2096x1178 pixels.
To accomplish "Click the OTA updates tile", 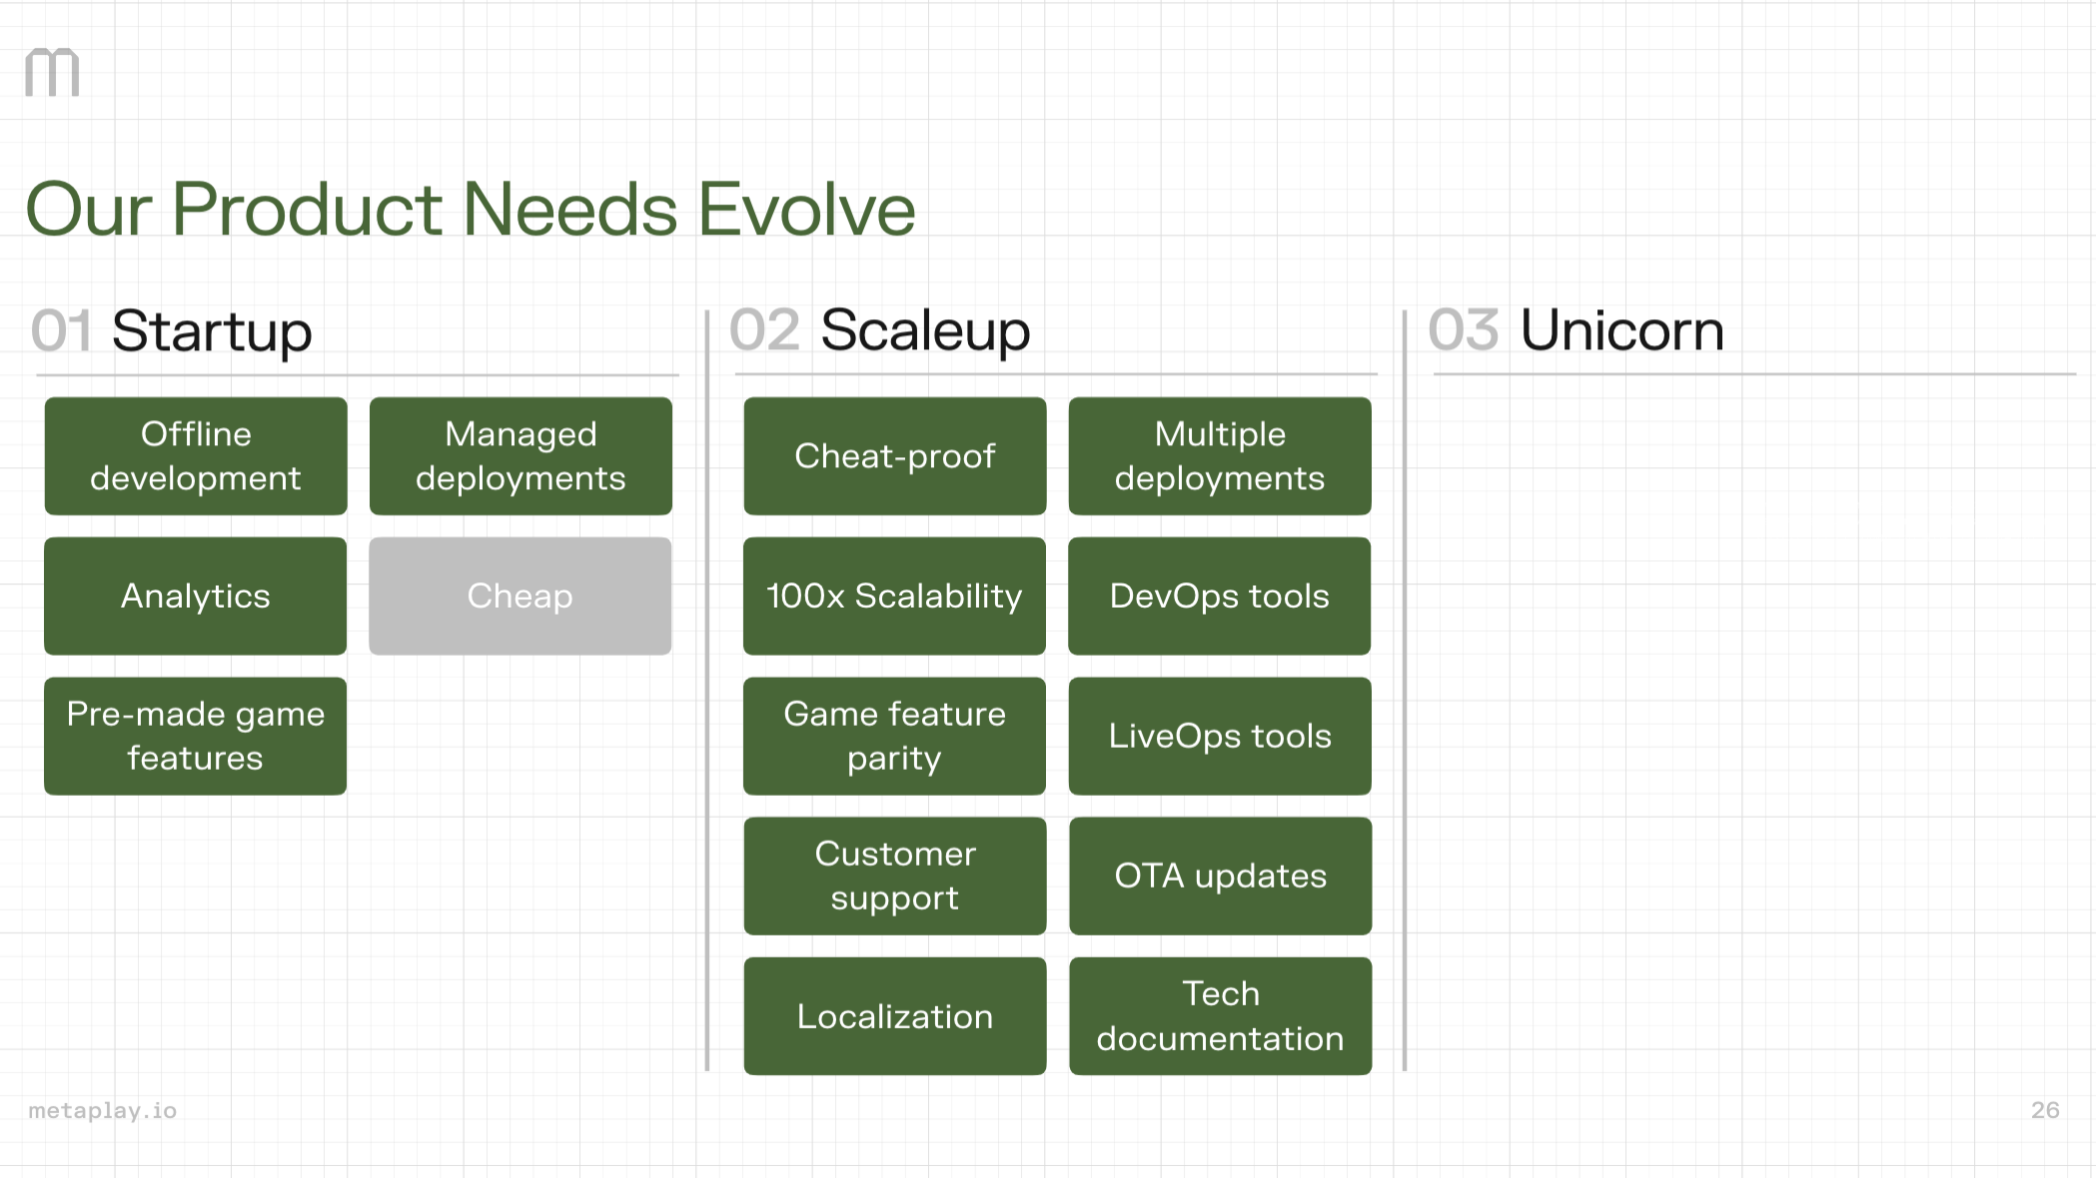I will click(1219, 876).
